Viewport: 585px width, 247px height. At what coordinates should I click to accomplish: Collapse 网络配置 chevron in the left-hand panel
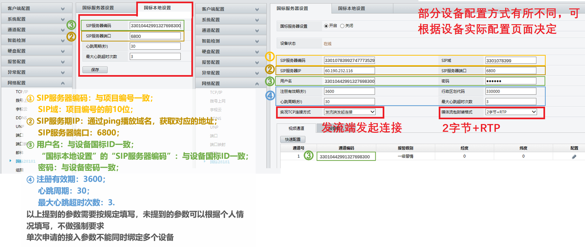tap(63, 83)
